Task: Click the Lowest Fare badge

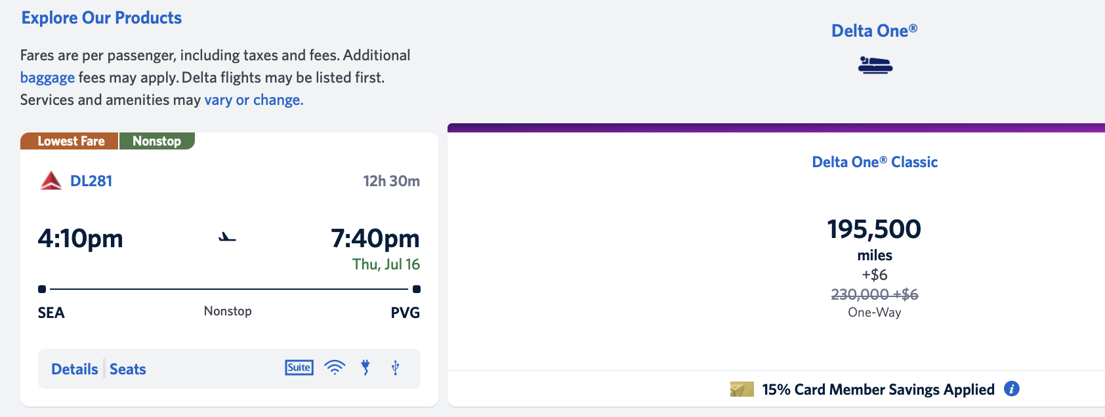Action: click(69, 140)
